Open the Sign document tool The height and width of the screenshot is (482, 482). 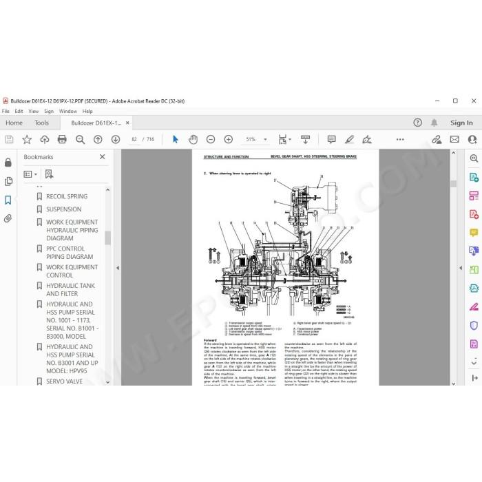tap(367, 140)
